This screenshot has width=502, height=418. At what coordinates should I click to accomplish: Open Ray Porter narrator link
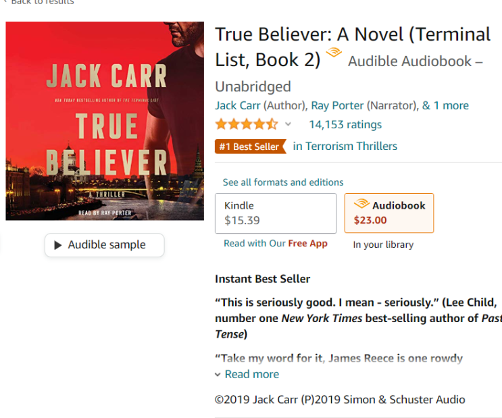[337, 105]
